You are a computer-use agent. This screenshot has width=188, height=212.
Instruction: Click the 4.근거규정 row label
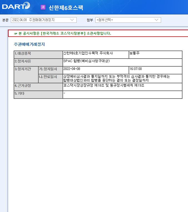[x=38, y=87]
